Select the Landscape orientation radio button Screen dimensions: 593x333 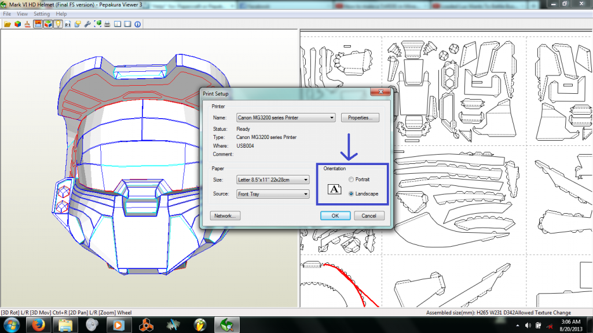click(x=352, y=194)
